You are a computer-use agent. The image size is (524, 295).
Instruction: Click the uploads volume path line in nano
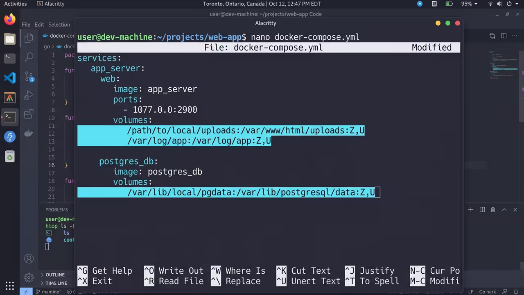click(x=246, y=130)
